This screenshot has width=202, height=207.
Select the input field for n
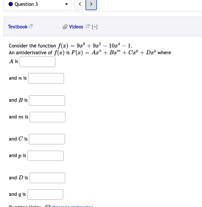46,78
